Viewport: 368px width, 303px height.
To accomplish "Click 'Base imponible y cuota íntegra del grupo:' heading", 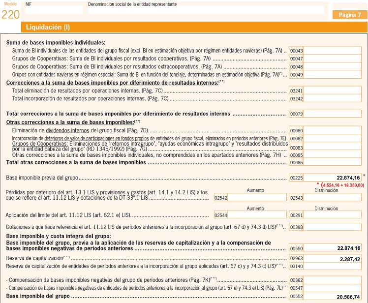I will [59, 236].
